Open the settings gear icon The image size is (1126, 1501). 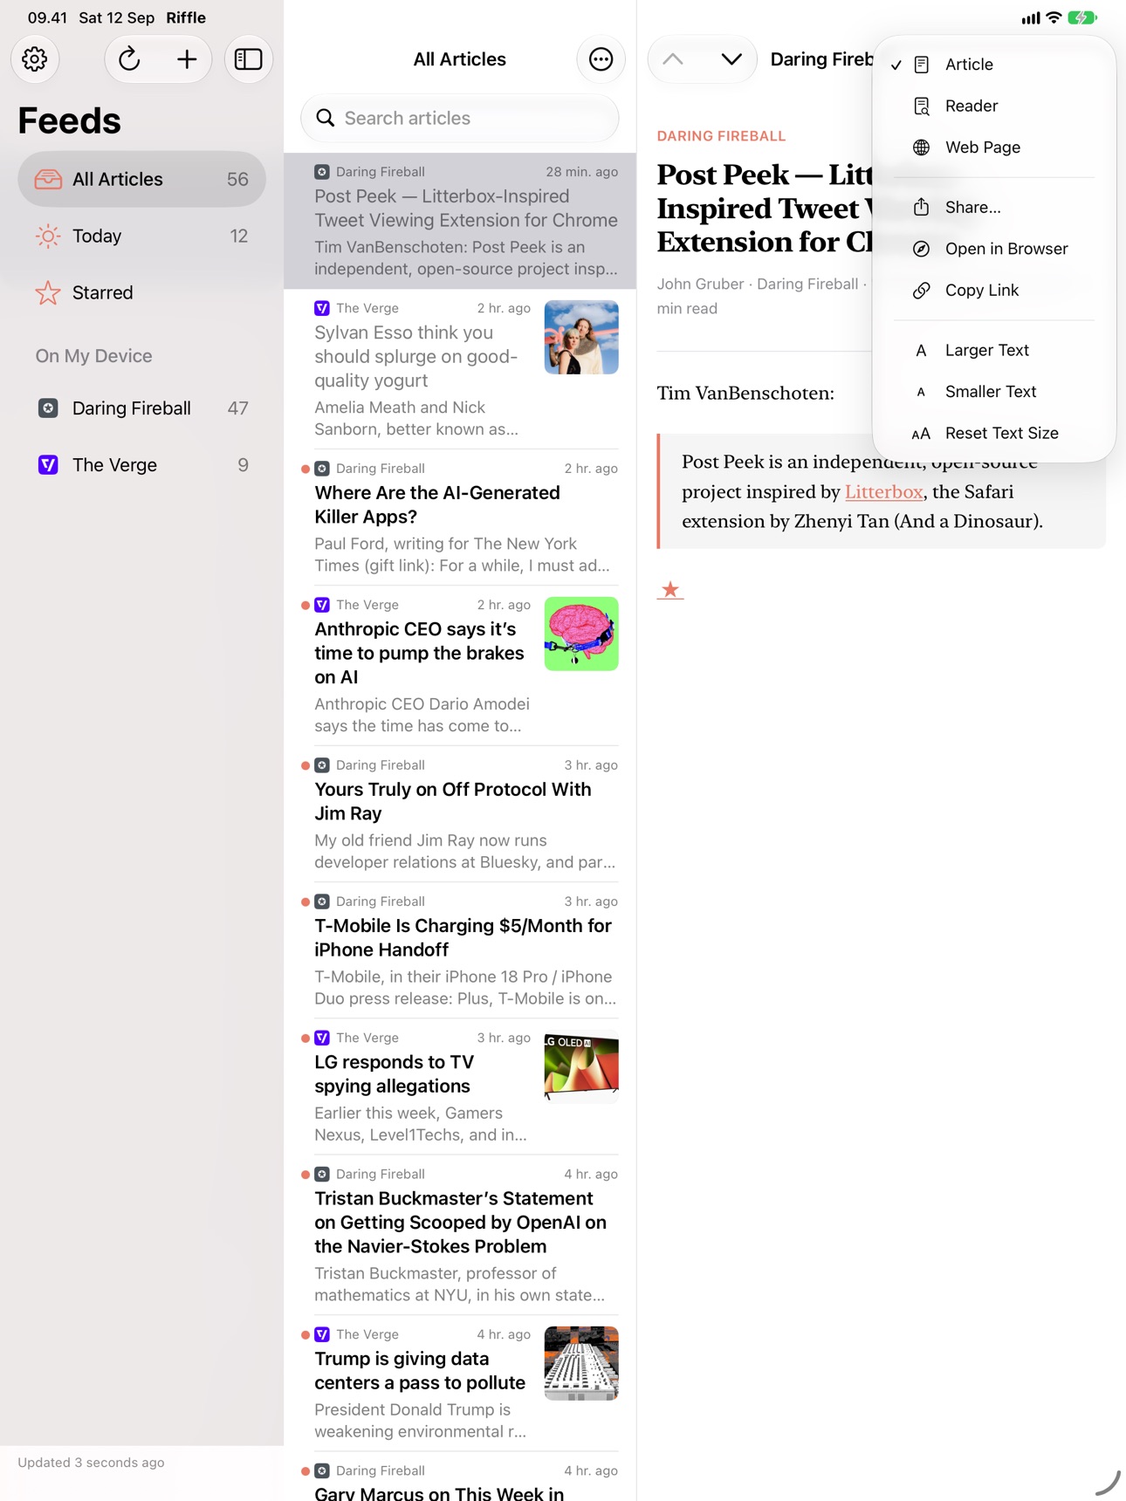tap(35, 59)
